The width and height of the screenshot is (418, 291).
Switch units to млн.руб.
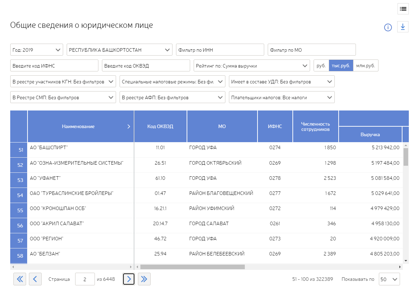pos(365,66)
